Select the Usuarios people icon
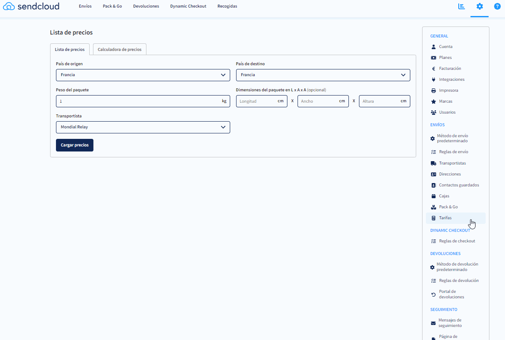 433,112
